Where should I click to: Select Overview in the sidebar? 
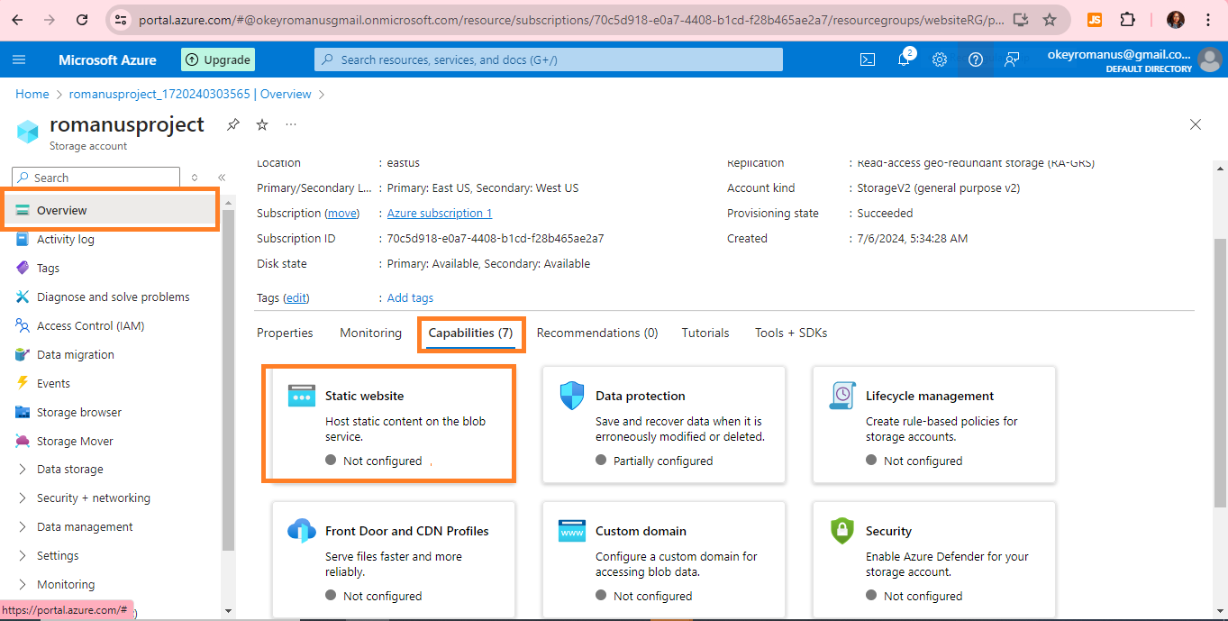point(110,210)
